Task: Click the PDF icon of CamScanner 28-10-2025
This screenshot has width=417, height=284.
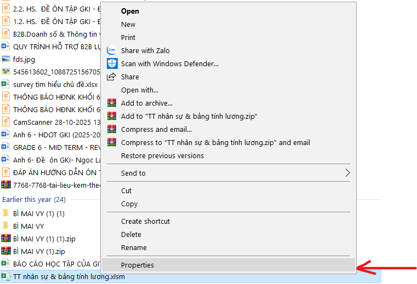Action: pos(6,121)
